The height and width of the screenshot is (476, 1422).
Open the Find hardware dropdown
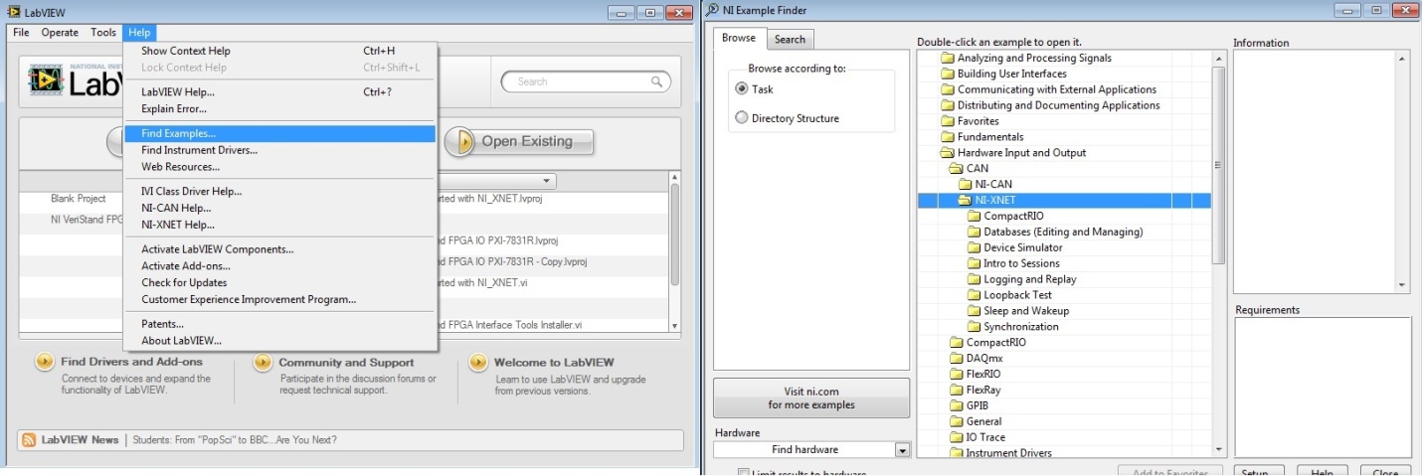(811, 449)
